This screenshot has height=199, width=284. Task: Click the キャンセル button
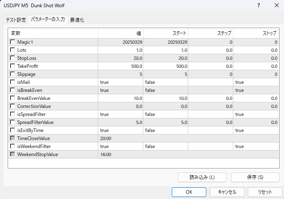tap(227, 192)
